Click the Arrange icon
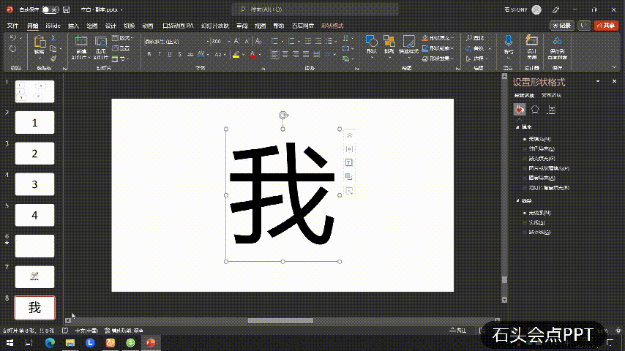The image size is (625, 351). [x=389, y=42]
